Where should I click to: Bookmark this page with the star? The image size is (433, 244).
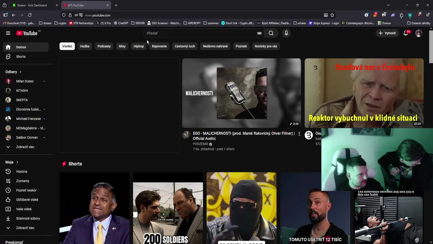tap(332, 15)
